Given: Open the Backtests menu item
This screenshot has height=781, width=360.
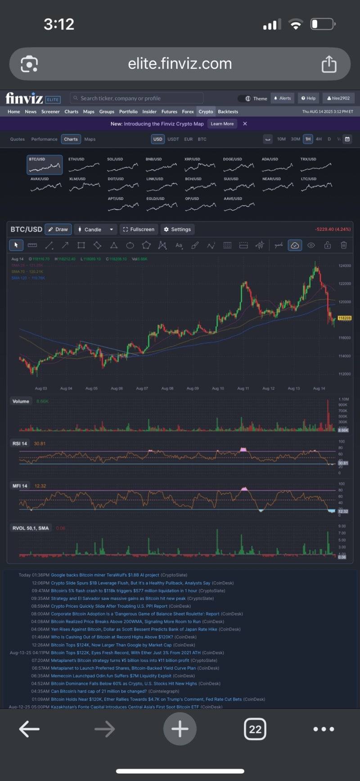Looking at the screenshot, I should pyautogui.click(x=228, y=112).
